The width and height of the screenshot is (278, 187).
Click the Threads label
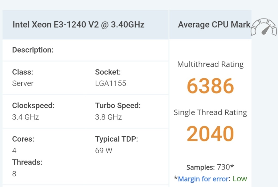(27, 162)
